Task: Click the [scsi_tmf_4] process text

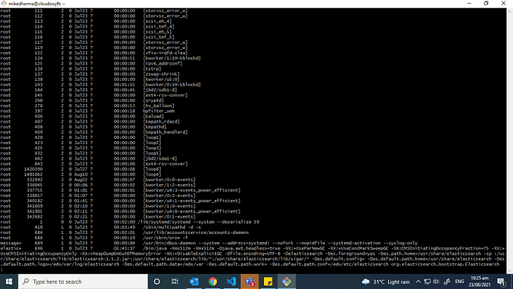Action: pos(158,26)
